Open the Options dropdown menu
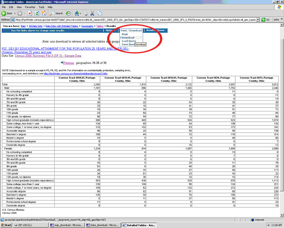 [x=110, y=30]
